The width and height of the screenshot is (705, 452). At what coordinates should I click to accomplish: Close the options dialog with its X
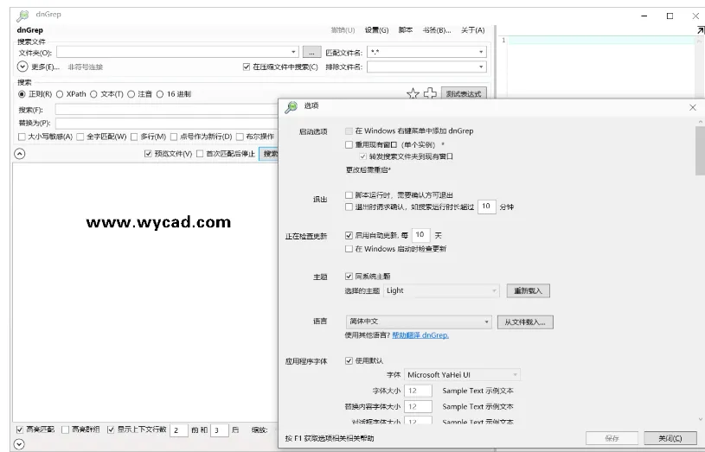coord(692,107)
